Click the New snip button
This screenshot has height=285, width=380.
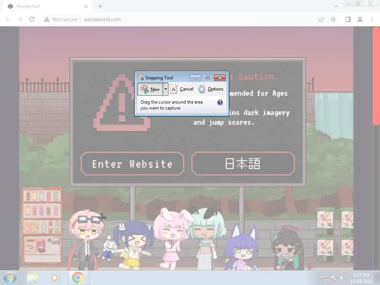coord(150,89)
